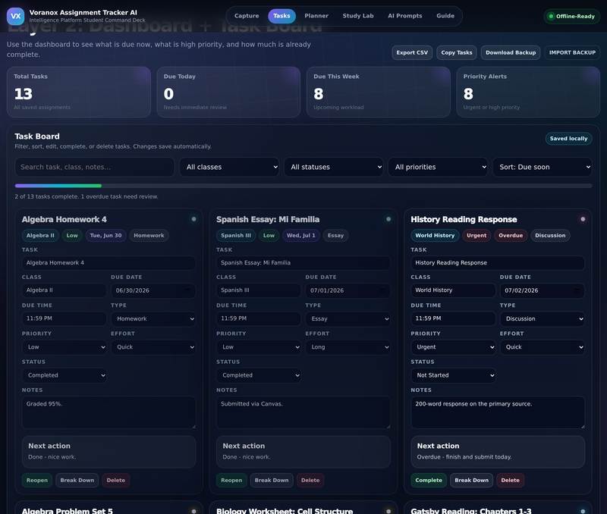Mark History Reading Response as Complete
Image resolution: width=607 pixels, height=514 pixels.
pos(429,480)
